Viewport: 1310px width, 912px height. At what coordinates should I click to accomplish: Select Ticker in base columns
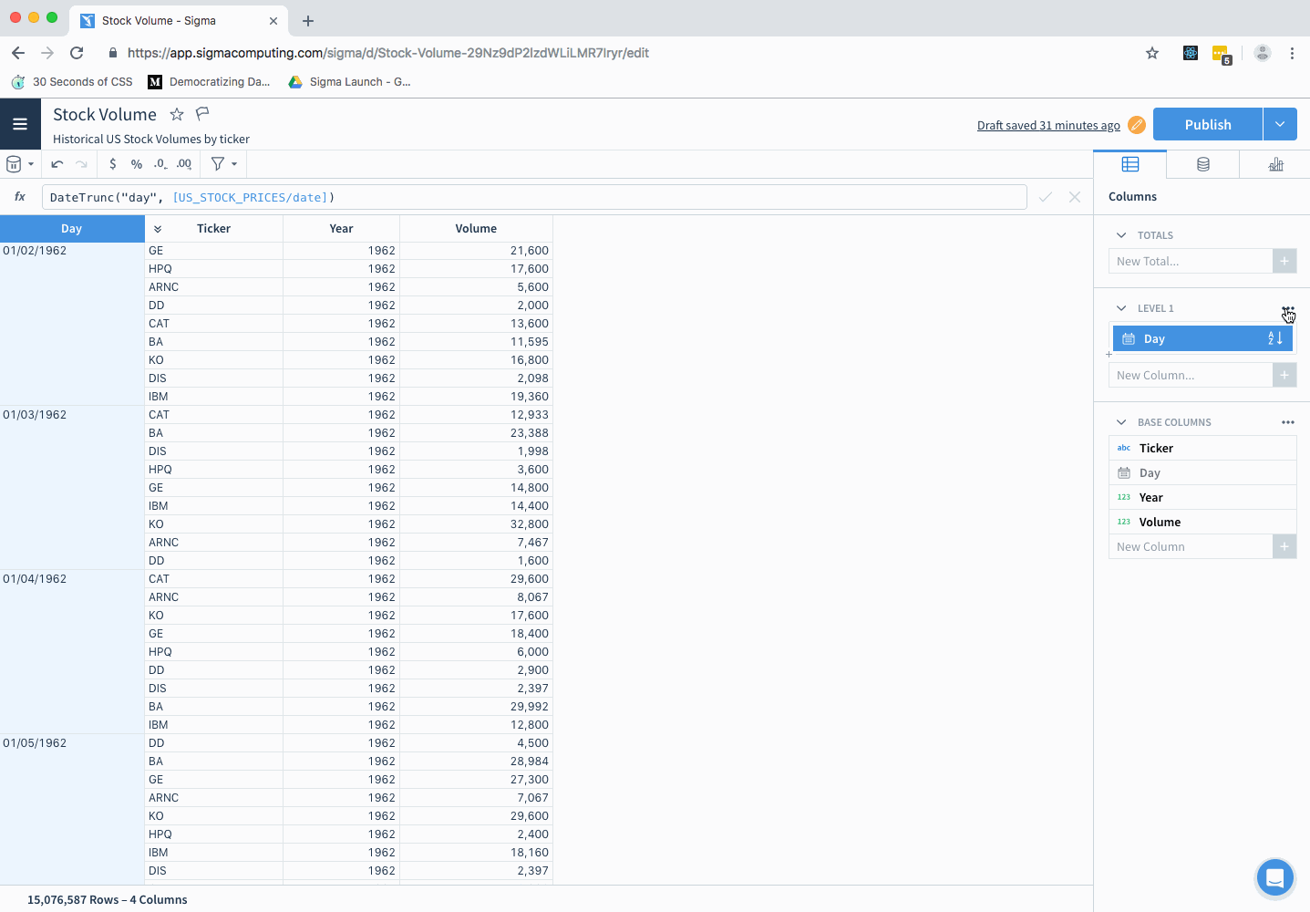click(x=1202, y=448)
